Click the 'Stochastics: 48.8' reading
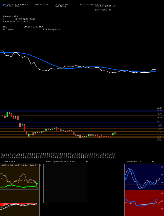This screenshot has height=216, width=164. (x=10, y=16)
